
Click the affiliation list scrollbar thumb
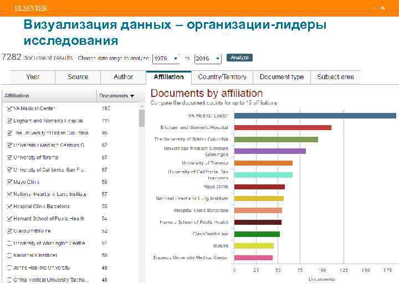pyautogui.click(x=142, y=118)
